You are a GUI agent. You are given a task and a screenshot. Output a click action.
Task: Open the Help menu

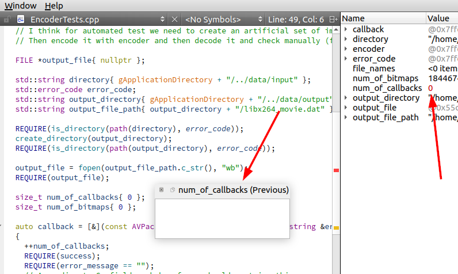coord(54,5)
